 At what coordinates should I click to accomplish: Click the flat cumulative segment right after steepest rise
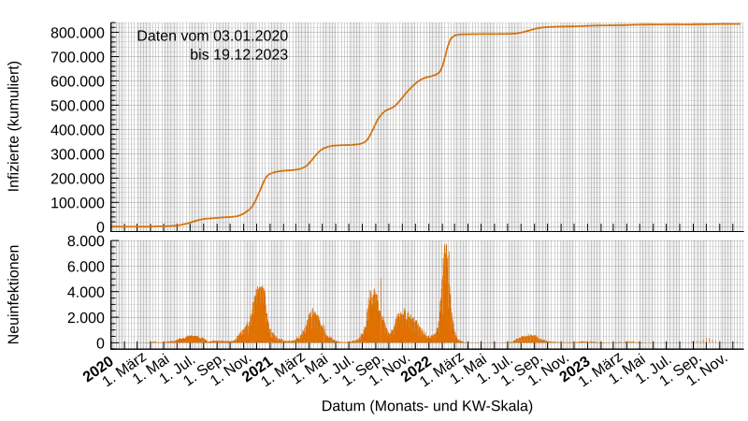[x=486, y=35]
